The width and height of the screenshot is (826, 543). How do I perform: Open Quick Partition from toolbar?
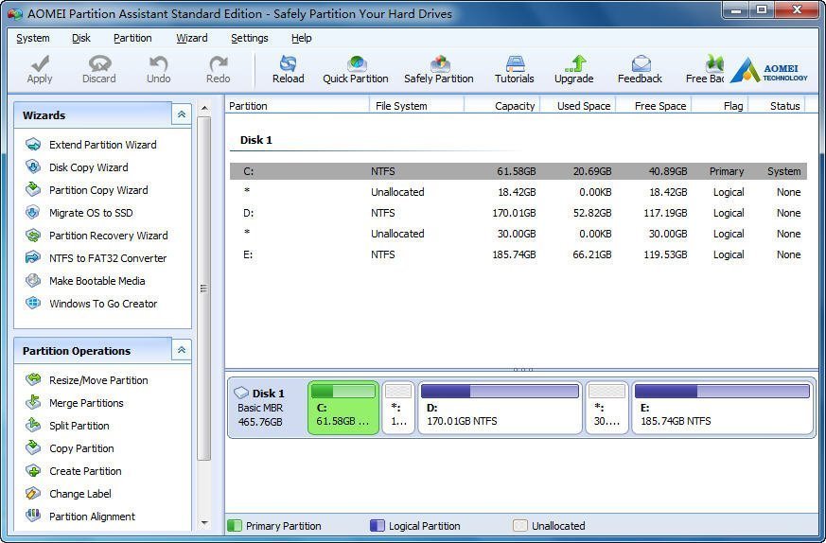pyautogui.click(x=356, y=69)
